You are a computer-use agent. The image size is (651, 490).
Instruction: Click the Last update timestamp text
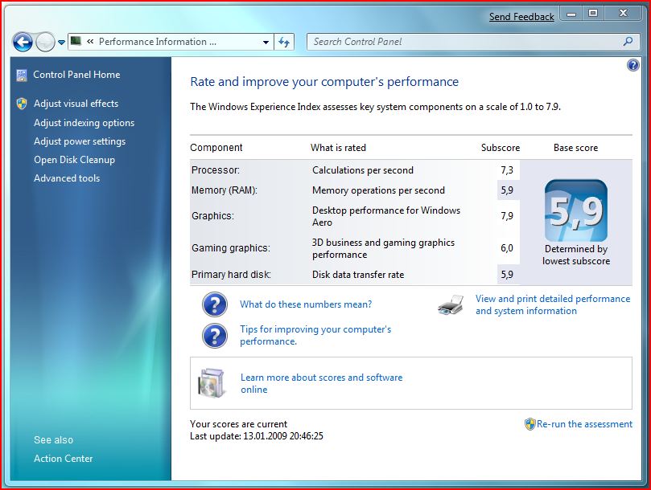tap(257, 436)
